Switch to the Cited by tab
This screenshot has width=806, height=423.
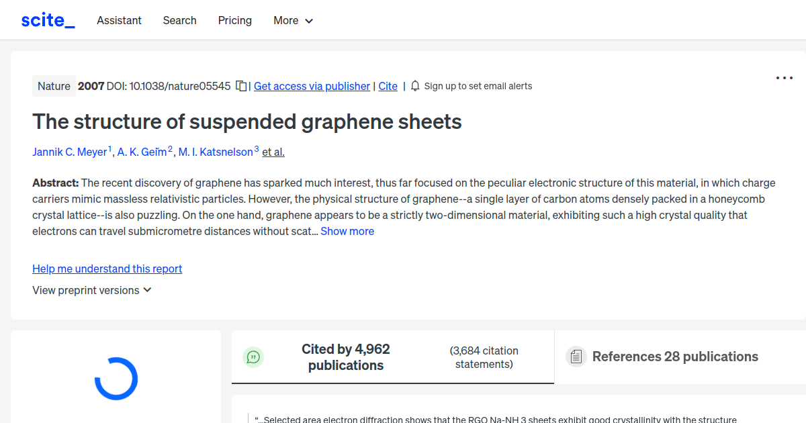pyautogui.click(x=345, y=357)
